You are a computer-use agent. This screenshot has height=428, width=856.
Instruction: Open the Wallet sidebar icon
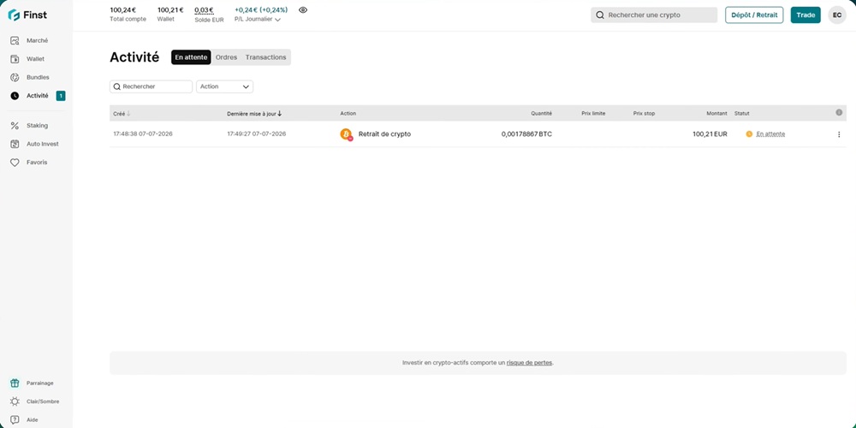[15, 59]
